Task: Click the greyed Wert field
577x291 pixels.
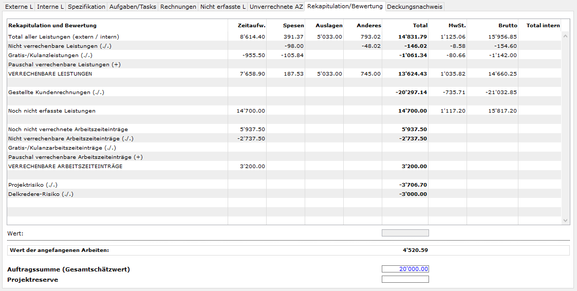Action: coord(405,233)
